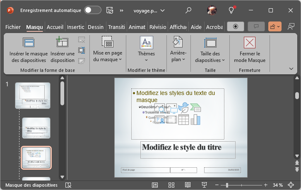301x190 pixels.
Task: Select the second layout thumbnail
Action: pos(36,128)
